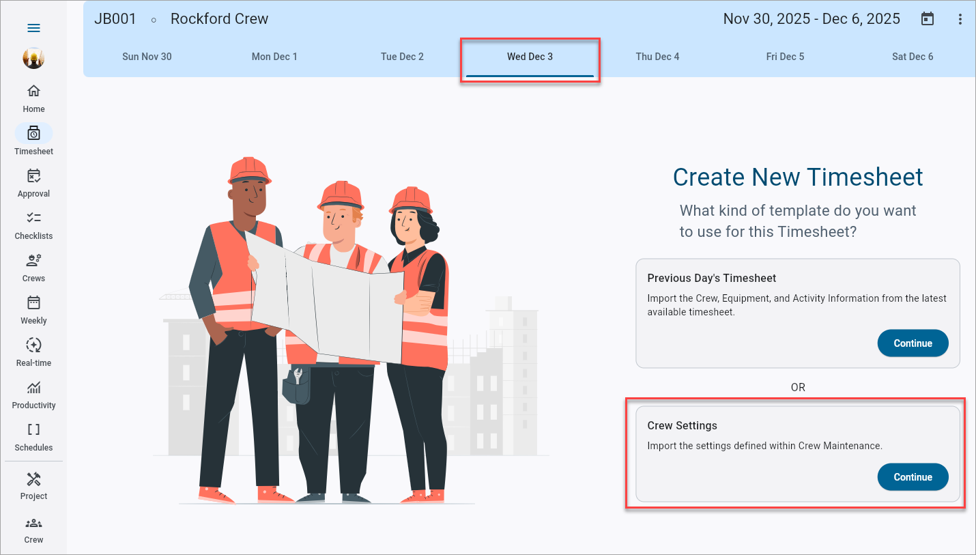The image size is (976, 555).
Task: Switch to the Mon Dec 1 tab
Action: pos(274,57)
